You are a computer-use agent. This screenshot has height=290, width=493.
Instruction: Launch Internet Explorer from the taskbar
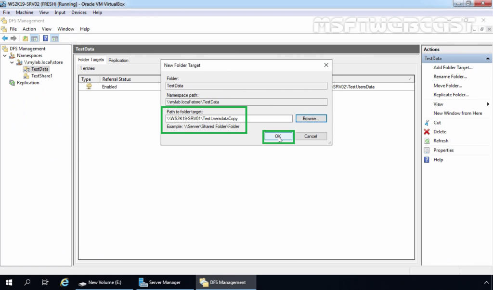pos(65,282)
